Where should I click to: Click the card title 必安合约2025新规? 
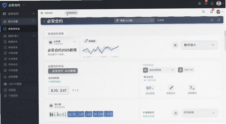coord(62,50)
